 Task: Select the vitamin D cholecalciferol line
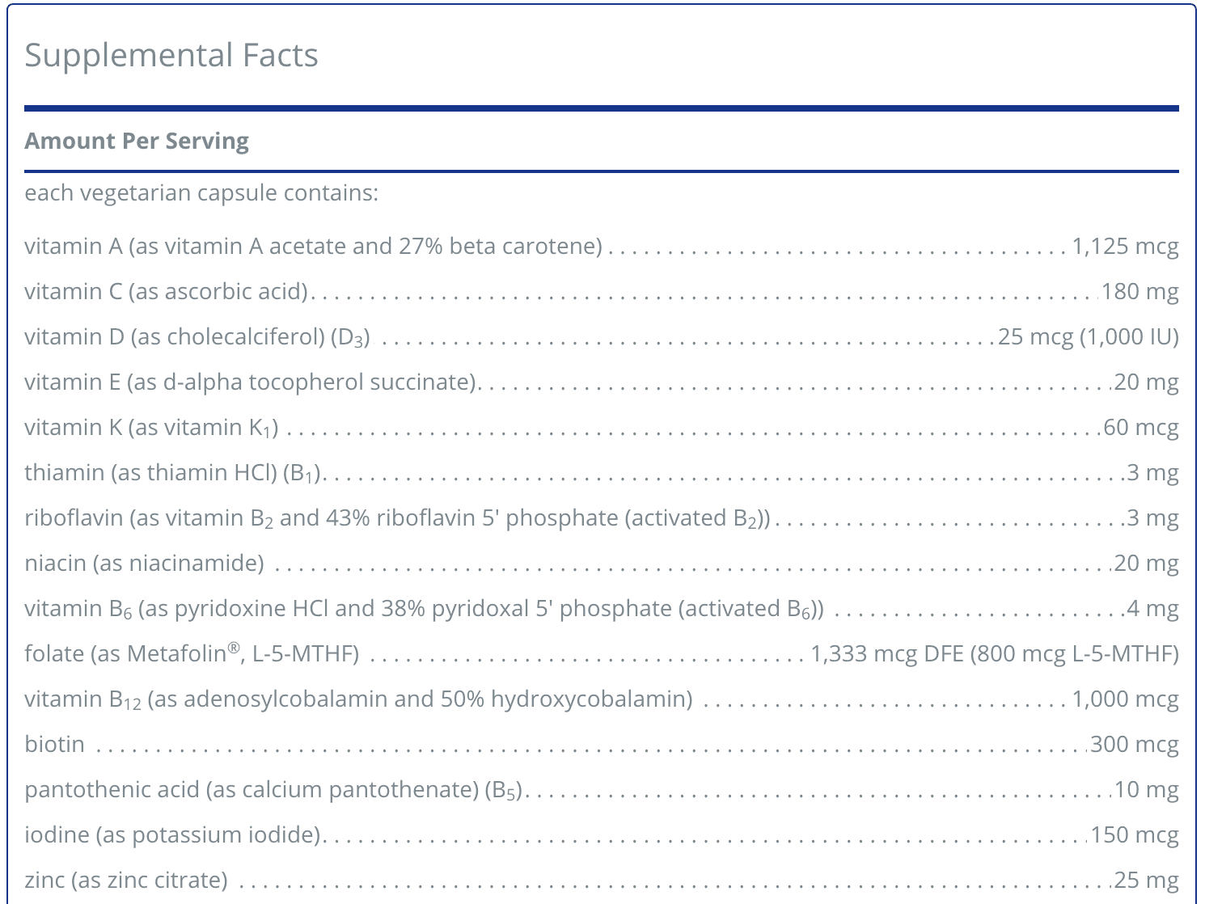pyautogui.click(x=602, y=336)
